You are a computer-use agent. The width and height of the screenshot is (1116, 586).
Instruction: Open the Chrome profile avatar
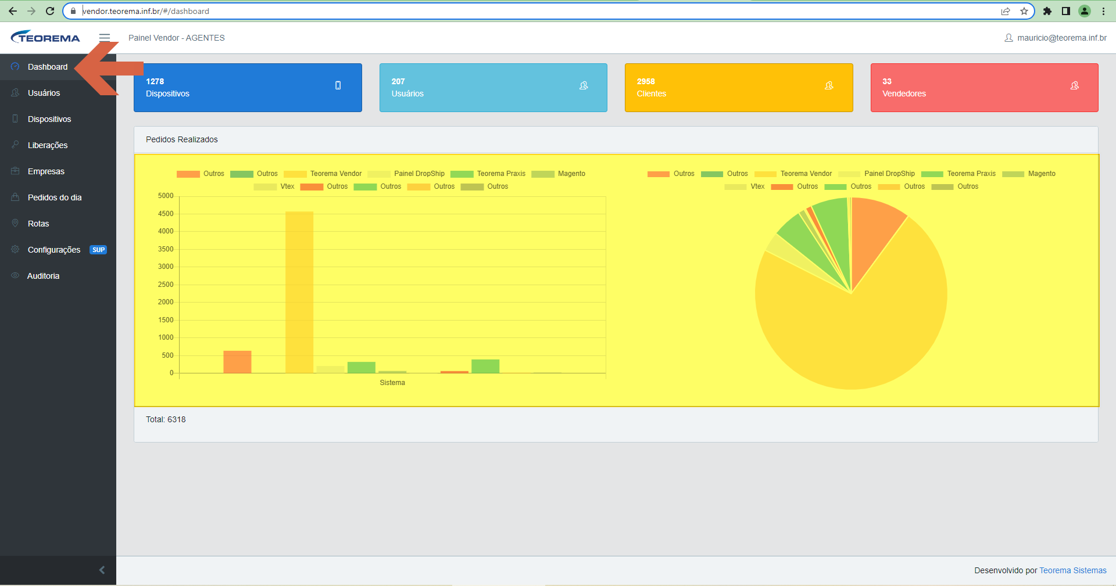[x=1085, y=11]
